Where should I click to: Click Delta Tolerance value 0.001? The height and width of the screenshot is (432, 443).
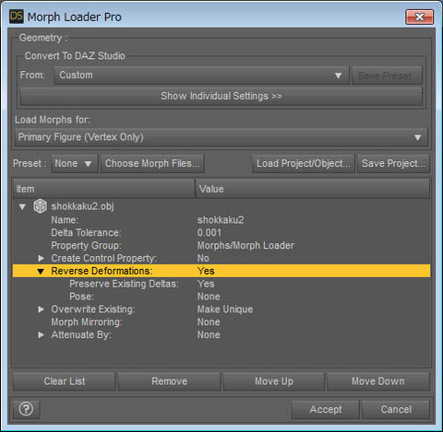coord(210,233)
